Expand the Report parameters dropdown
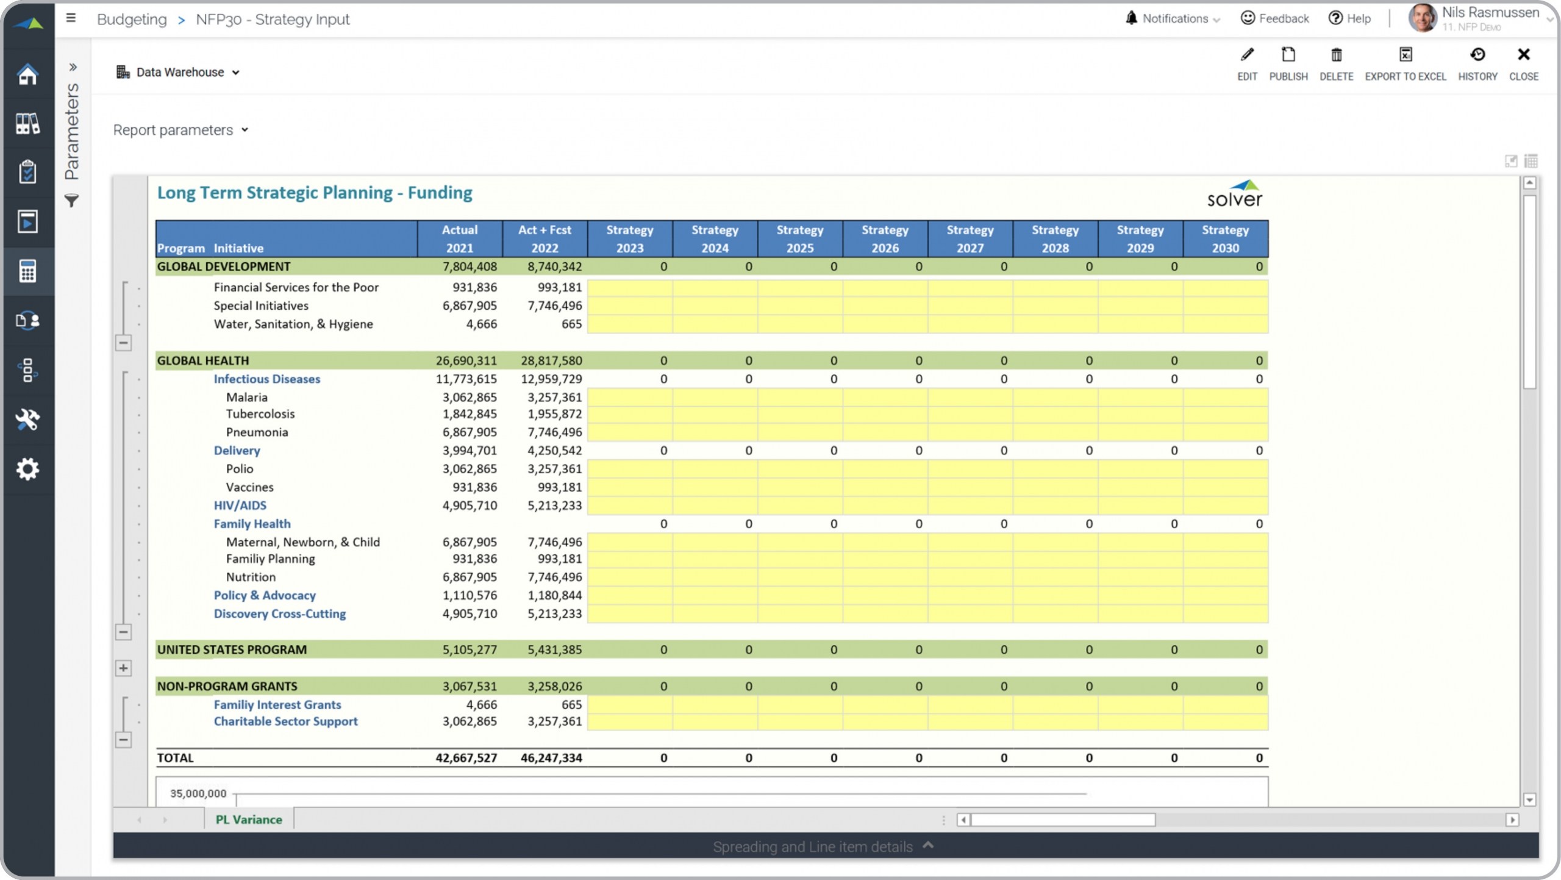The width and height of the screenshot is (1561, 880). tap(180, 130)
